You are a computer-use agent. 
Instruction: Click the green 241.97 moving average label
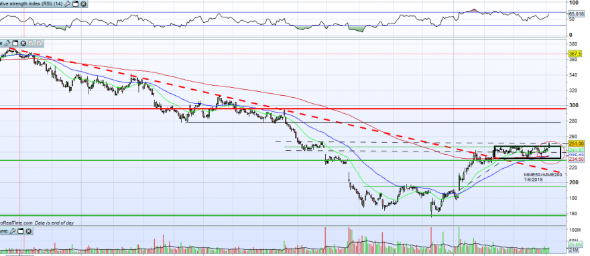[576, 150]
